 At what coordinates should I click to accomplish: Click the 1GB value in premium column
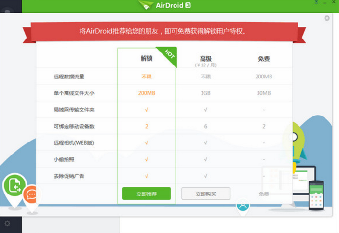pyautogui.click(x=205, y=93)
